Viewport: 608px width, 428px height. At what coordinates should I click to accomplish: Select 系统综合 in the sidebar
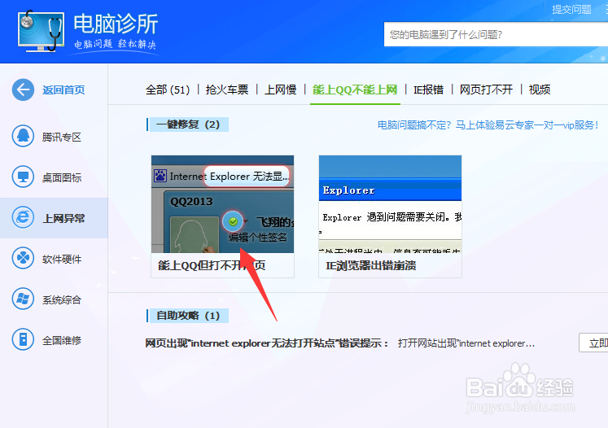click(62, 299)
